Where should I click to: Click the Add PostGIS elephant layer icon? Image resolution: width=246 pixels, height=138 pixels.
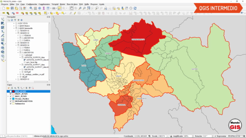(3, 44)
